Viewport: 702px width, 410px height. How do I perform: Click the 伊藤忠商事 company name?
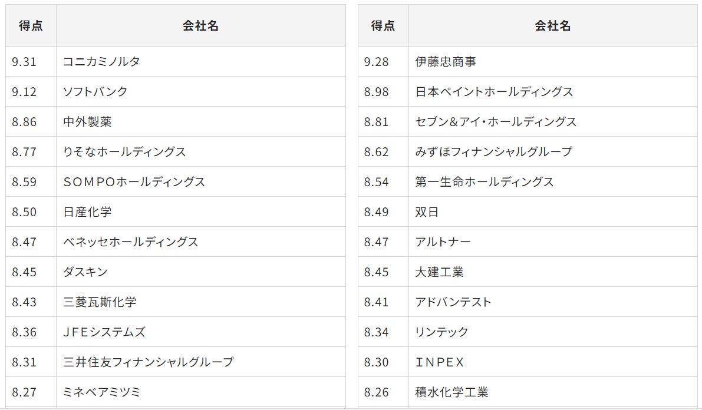coord(446,61)
